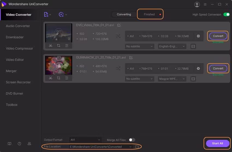Open subtitle dropdown for DVD_Video_Title_01_01

pos(139,46)
